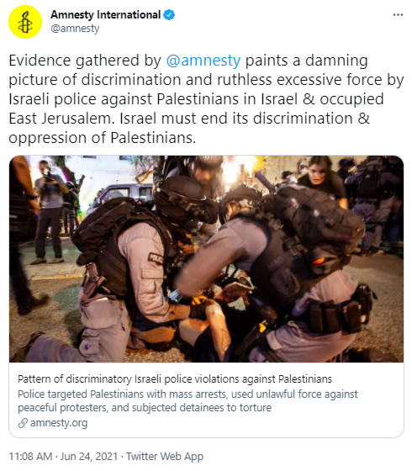
Task: Open the Amnesty International display name
Action: point(106,15)
